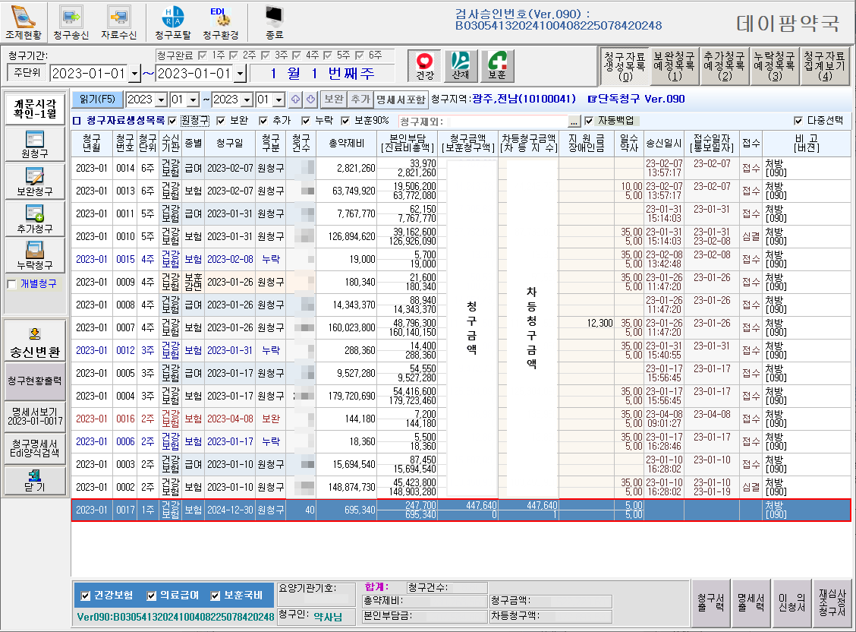Uncheck the 다중선택 checkbox

pyautogui.click(x=798, y=121)
